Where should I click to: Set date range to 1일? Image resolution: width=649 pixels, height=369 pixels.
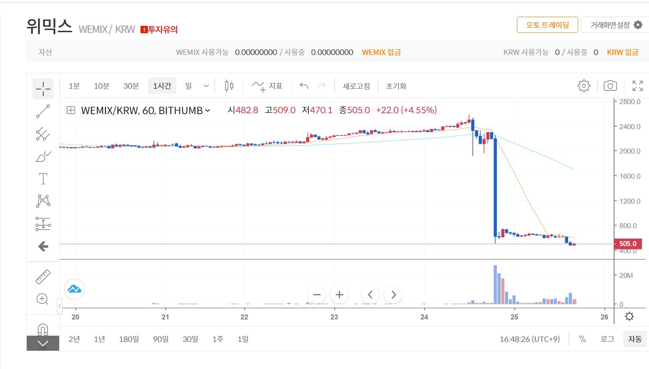click(x=243, y=339)
